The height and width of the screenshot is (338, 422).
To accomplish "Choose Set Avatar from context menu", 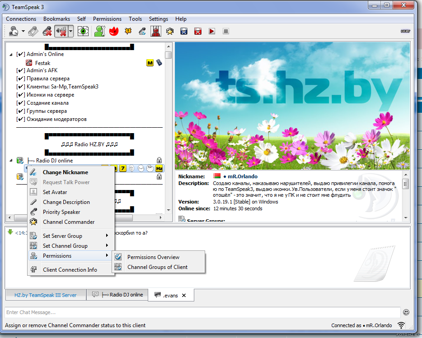I will [x=71, y=192].
